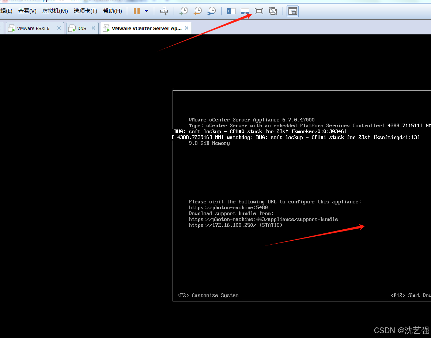The image size is (431, 338).
Task: Click <F2> Customize System in console
Action: click(208, 295)
